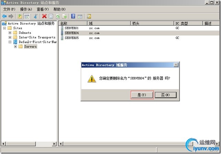This screenshot has height=154, width=221.
Task: Click GC type cell for SERVER01
Action: point(177,28)
